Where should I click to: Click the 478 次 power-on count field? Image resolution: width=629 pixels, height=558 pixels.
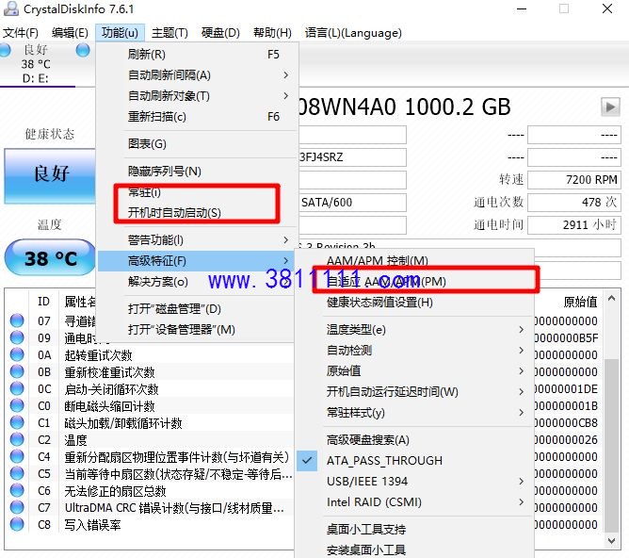[x=573, y=202]
